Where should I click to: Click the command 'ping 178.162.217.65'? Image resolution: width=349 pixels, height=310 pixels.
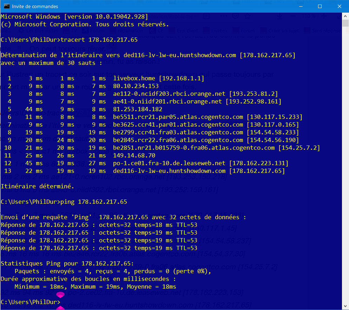coord(94,202)
